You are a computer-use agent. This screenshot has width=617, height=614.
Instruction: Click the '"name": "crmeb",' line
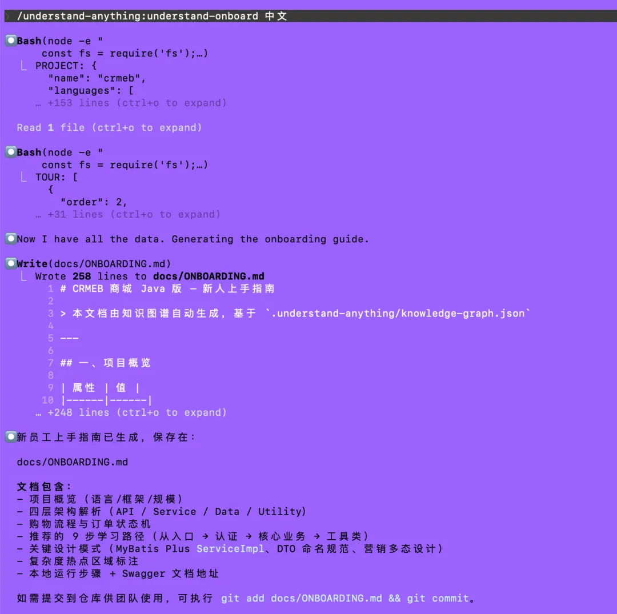pos(97,78)
